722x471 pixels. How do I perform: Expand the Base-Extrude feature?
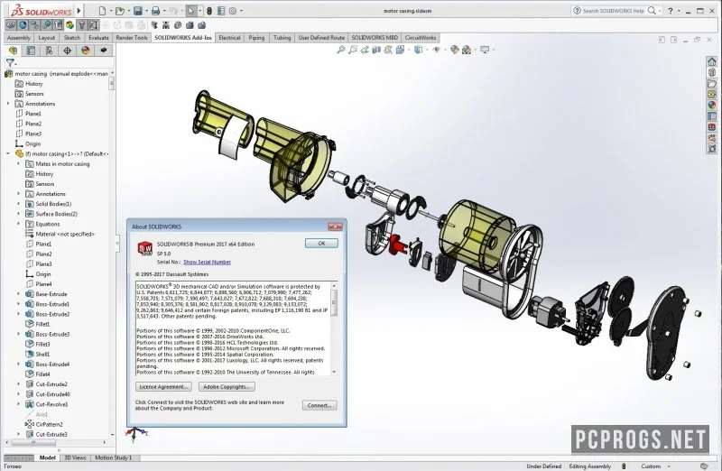[x=18, y=294]
